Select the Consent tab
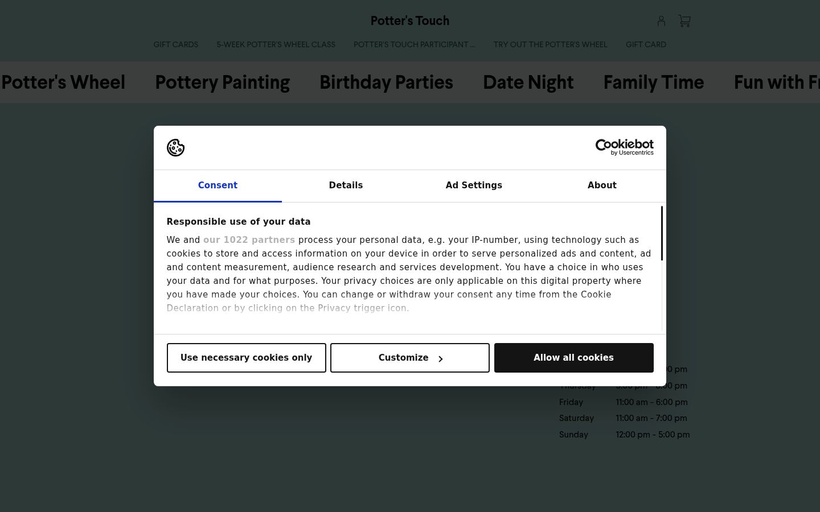Image resolution: width=820 pixels, height=512 pixels. [218, 185]
